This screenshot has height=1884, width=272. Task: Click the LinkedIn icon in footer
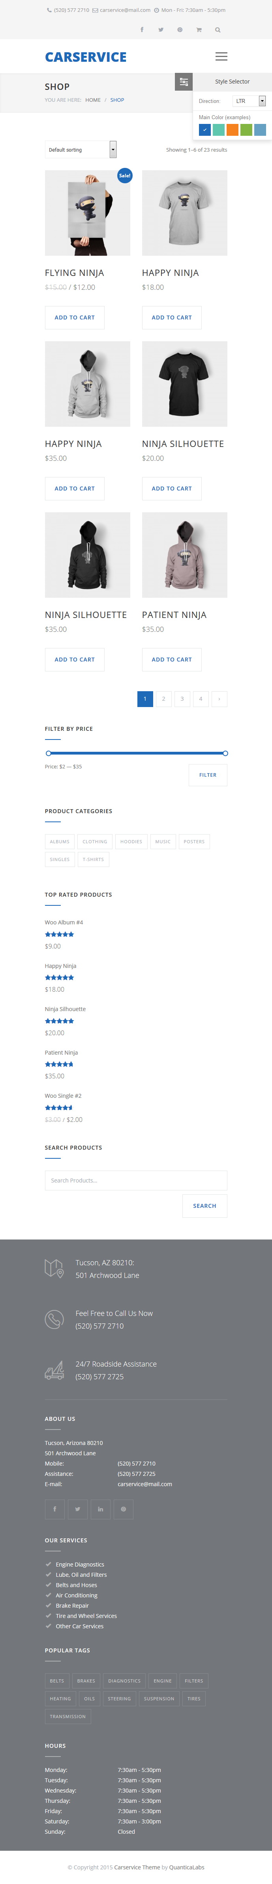[x=101, y=1509]
